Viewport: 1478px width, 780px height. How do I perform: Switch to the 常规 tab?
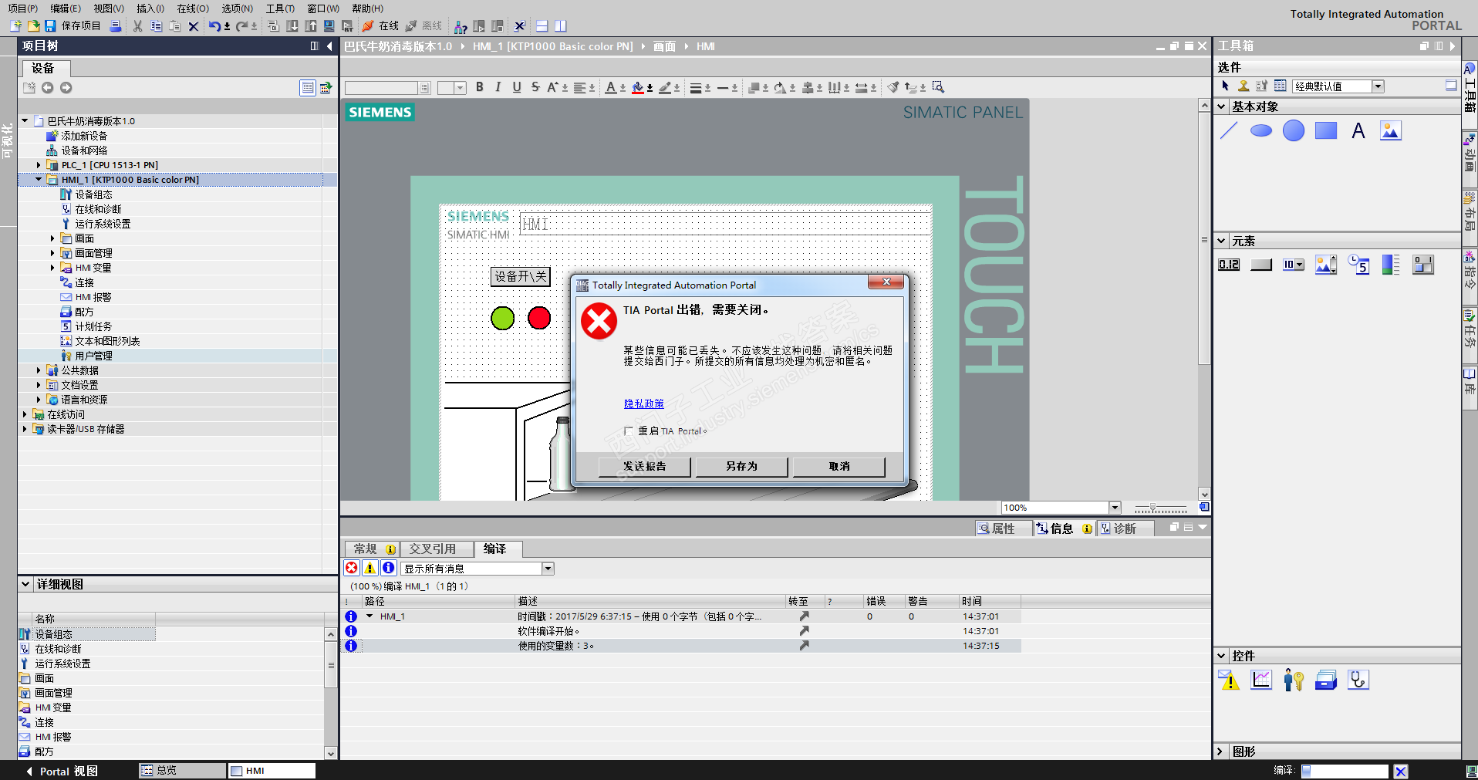pyautogui.click(x=370, y=549)
